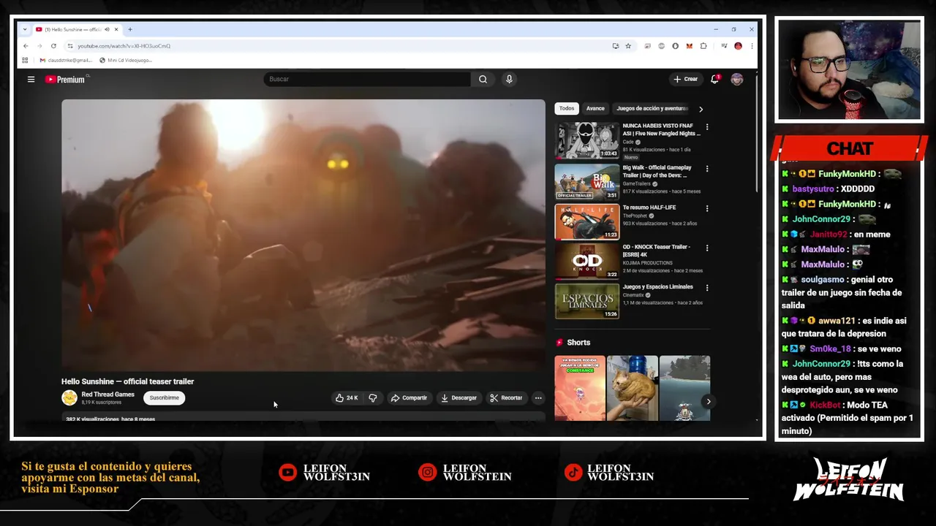Click the metamask fox extension icon
Image resolution: width=936 pixels, height=526 pixels.
coord(689,46)
